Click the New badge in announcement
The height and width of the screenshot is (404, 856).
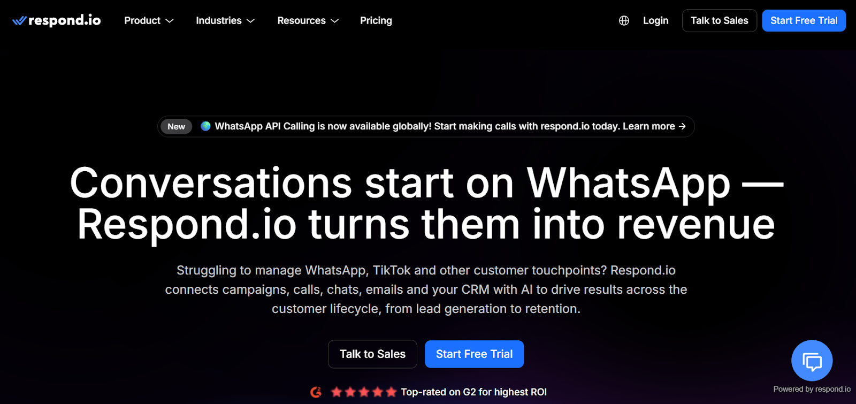coord(176,126)
